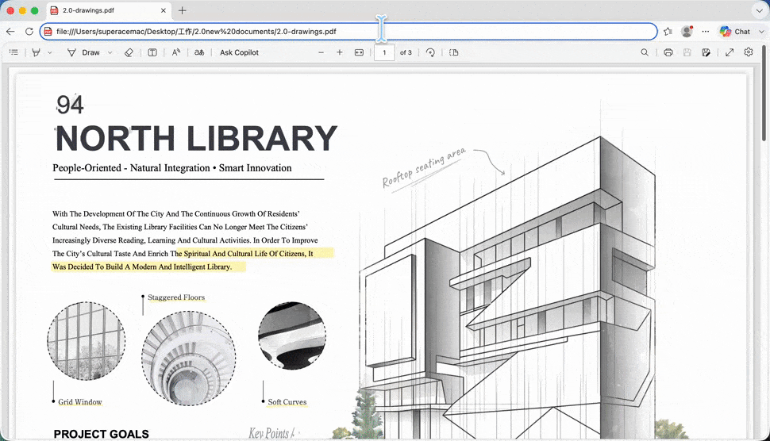Expand the chevron next to Chat

(761, 32)
